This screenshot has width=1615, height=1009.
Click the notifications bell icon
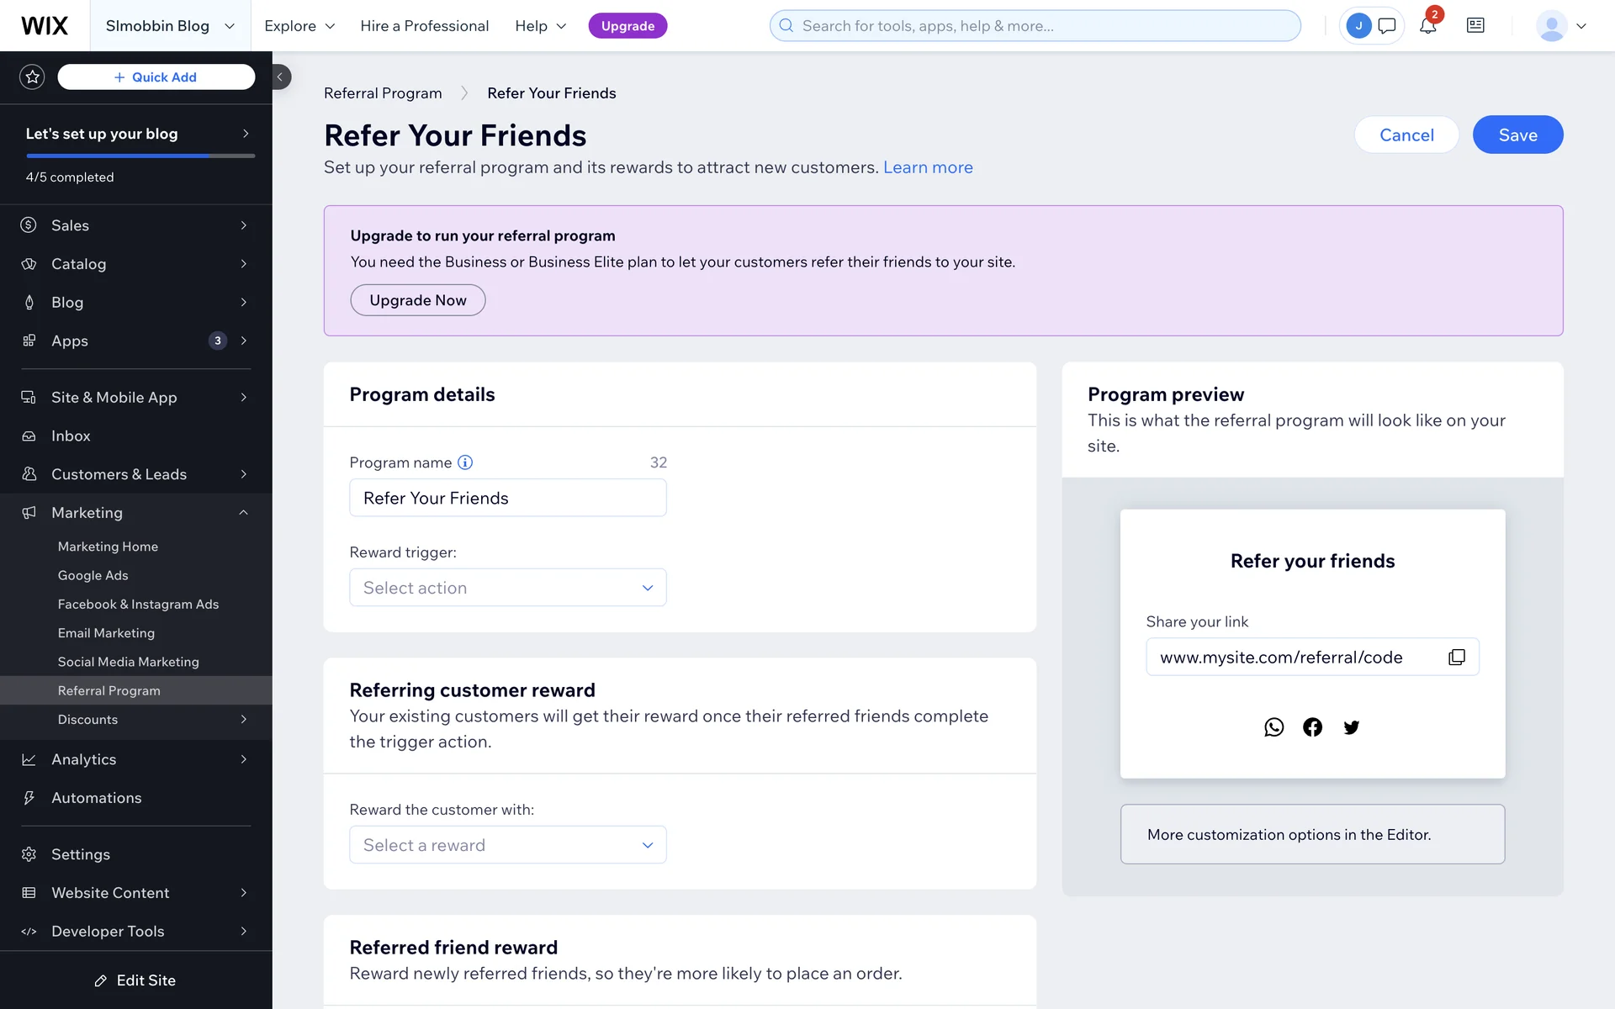(x=1427, y=26)
